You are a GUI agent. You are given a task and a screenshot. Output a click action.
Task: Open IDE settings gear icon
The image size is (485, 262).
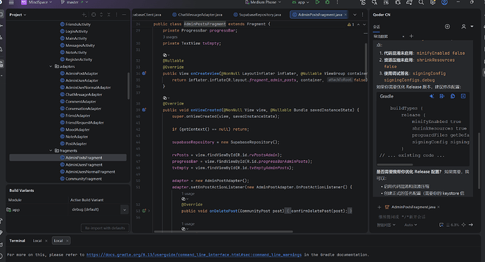tap(433, 2)
